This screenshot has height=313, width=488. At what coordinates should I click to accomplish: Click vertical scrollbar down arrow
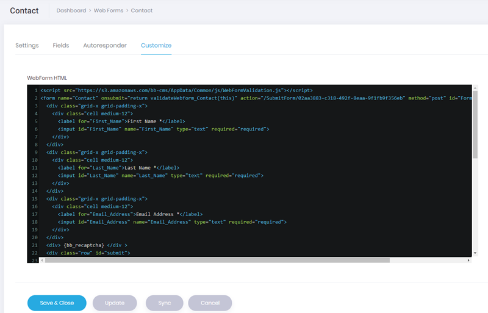tap(475, 253)
